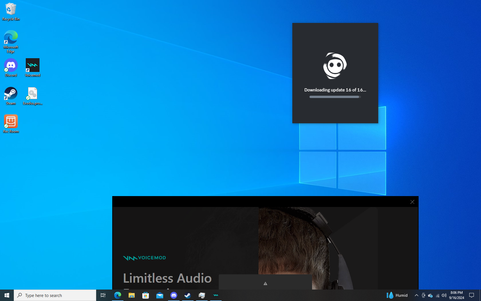Open the Humid weather widget
The height and width of the screenshot is (301, 481).
coord(397,295)
